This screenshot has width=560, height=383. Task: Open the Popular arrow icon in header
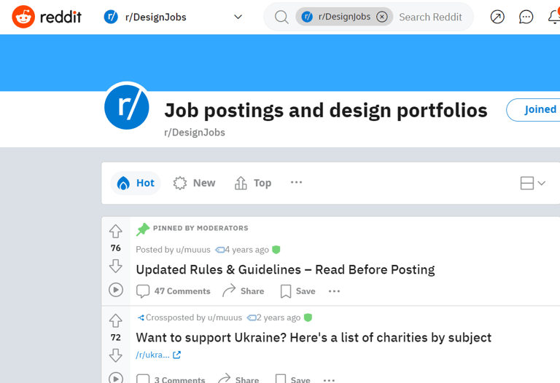pyautogui.click(x=497, y=17)
